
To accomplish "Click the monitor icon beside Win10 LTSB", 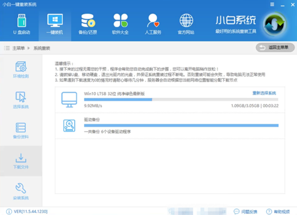I will (x=69, y=100).
